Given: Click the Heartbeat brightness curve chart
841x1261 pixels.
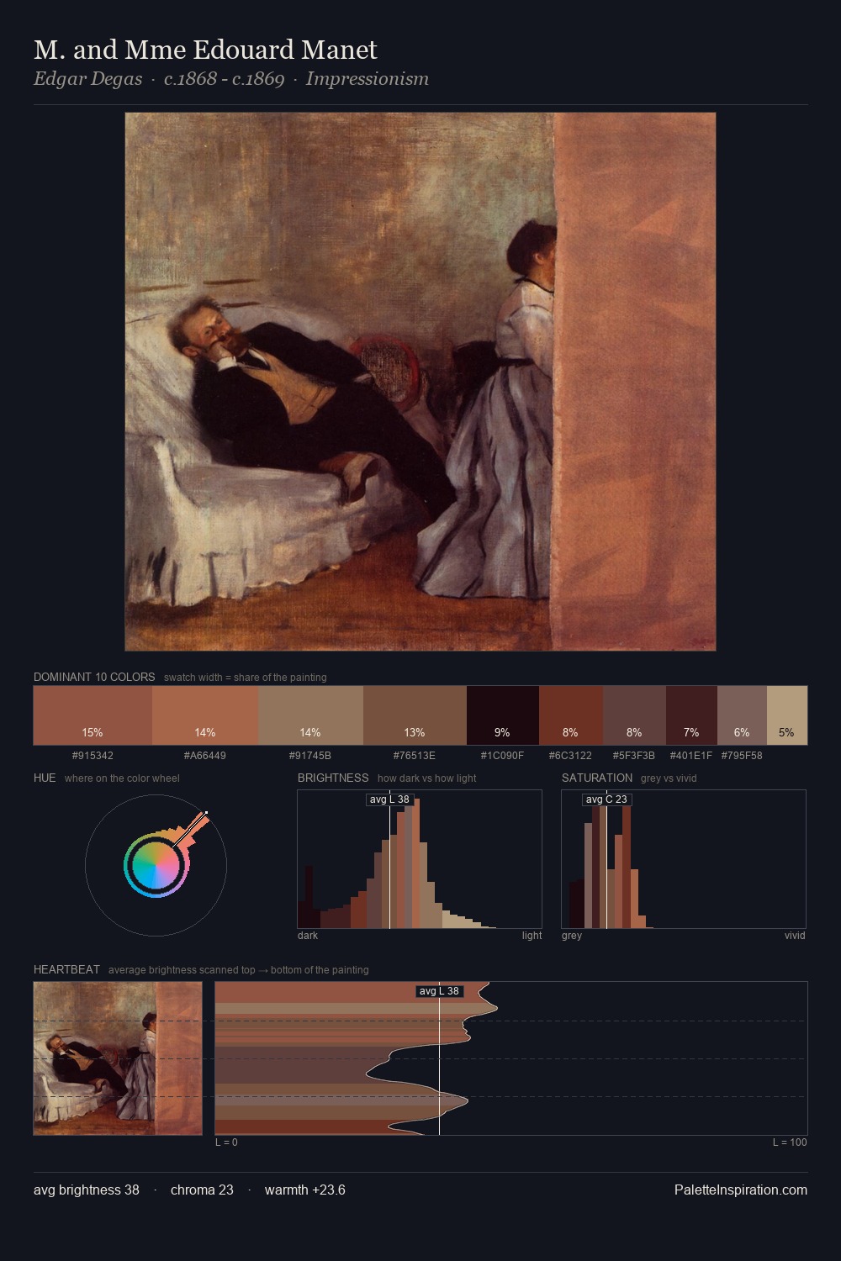Looking at the screenshot, I should [511, 1058].
